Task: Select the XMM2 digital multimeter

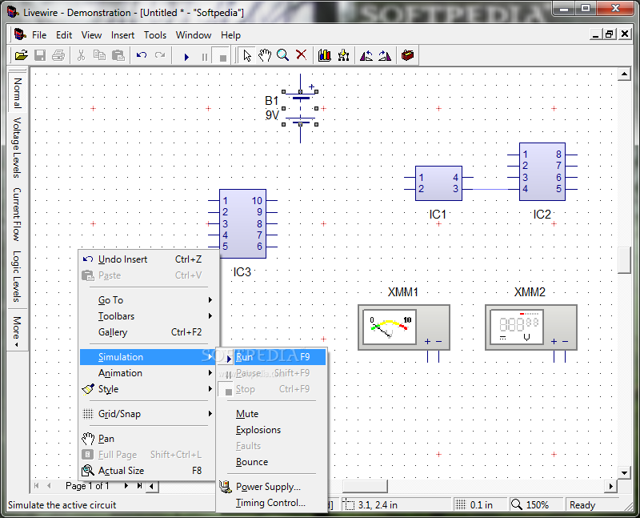Action: point(530,327)
